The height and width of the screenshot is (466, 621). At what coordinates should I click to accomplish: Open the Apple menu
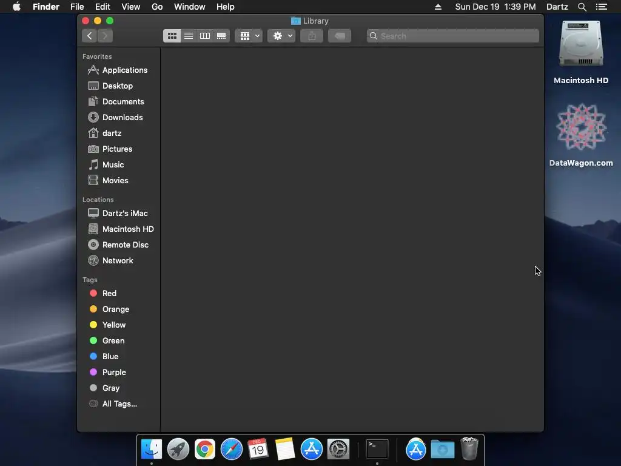coord(16,7)
